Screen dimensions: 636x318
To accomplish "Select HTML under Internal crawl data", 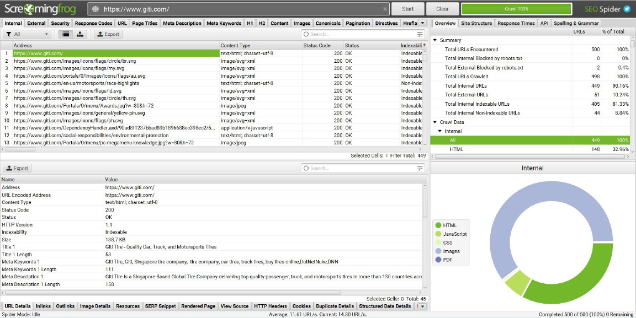I will [530, 149].
